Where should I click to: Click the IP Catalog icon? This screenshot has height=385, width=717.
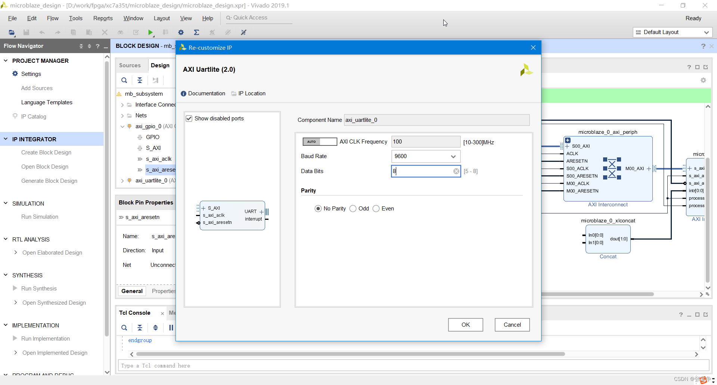15,116
